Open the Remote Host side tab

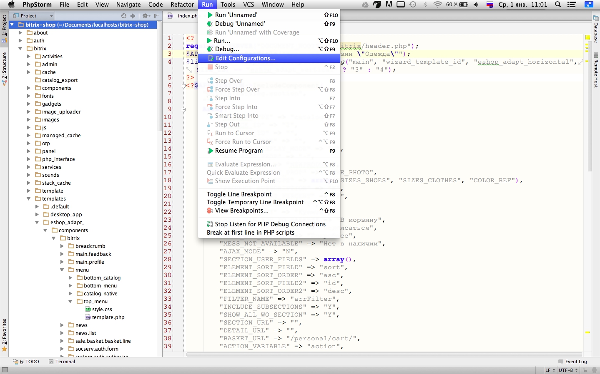[596, 71]
